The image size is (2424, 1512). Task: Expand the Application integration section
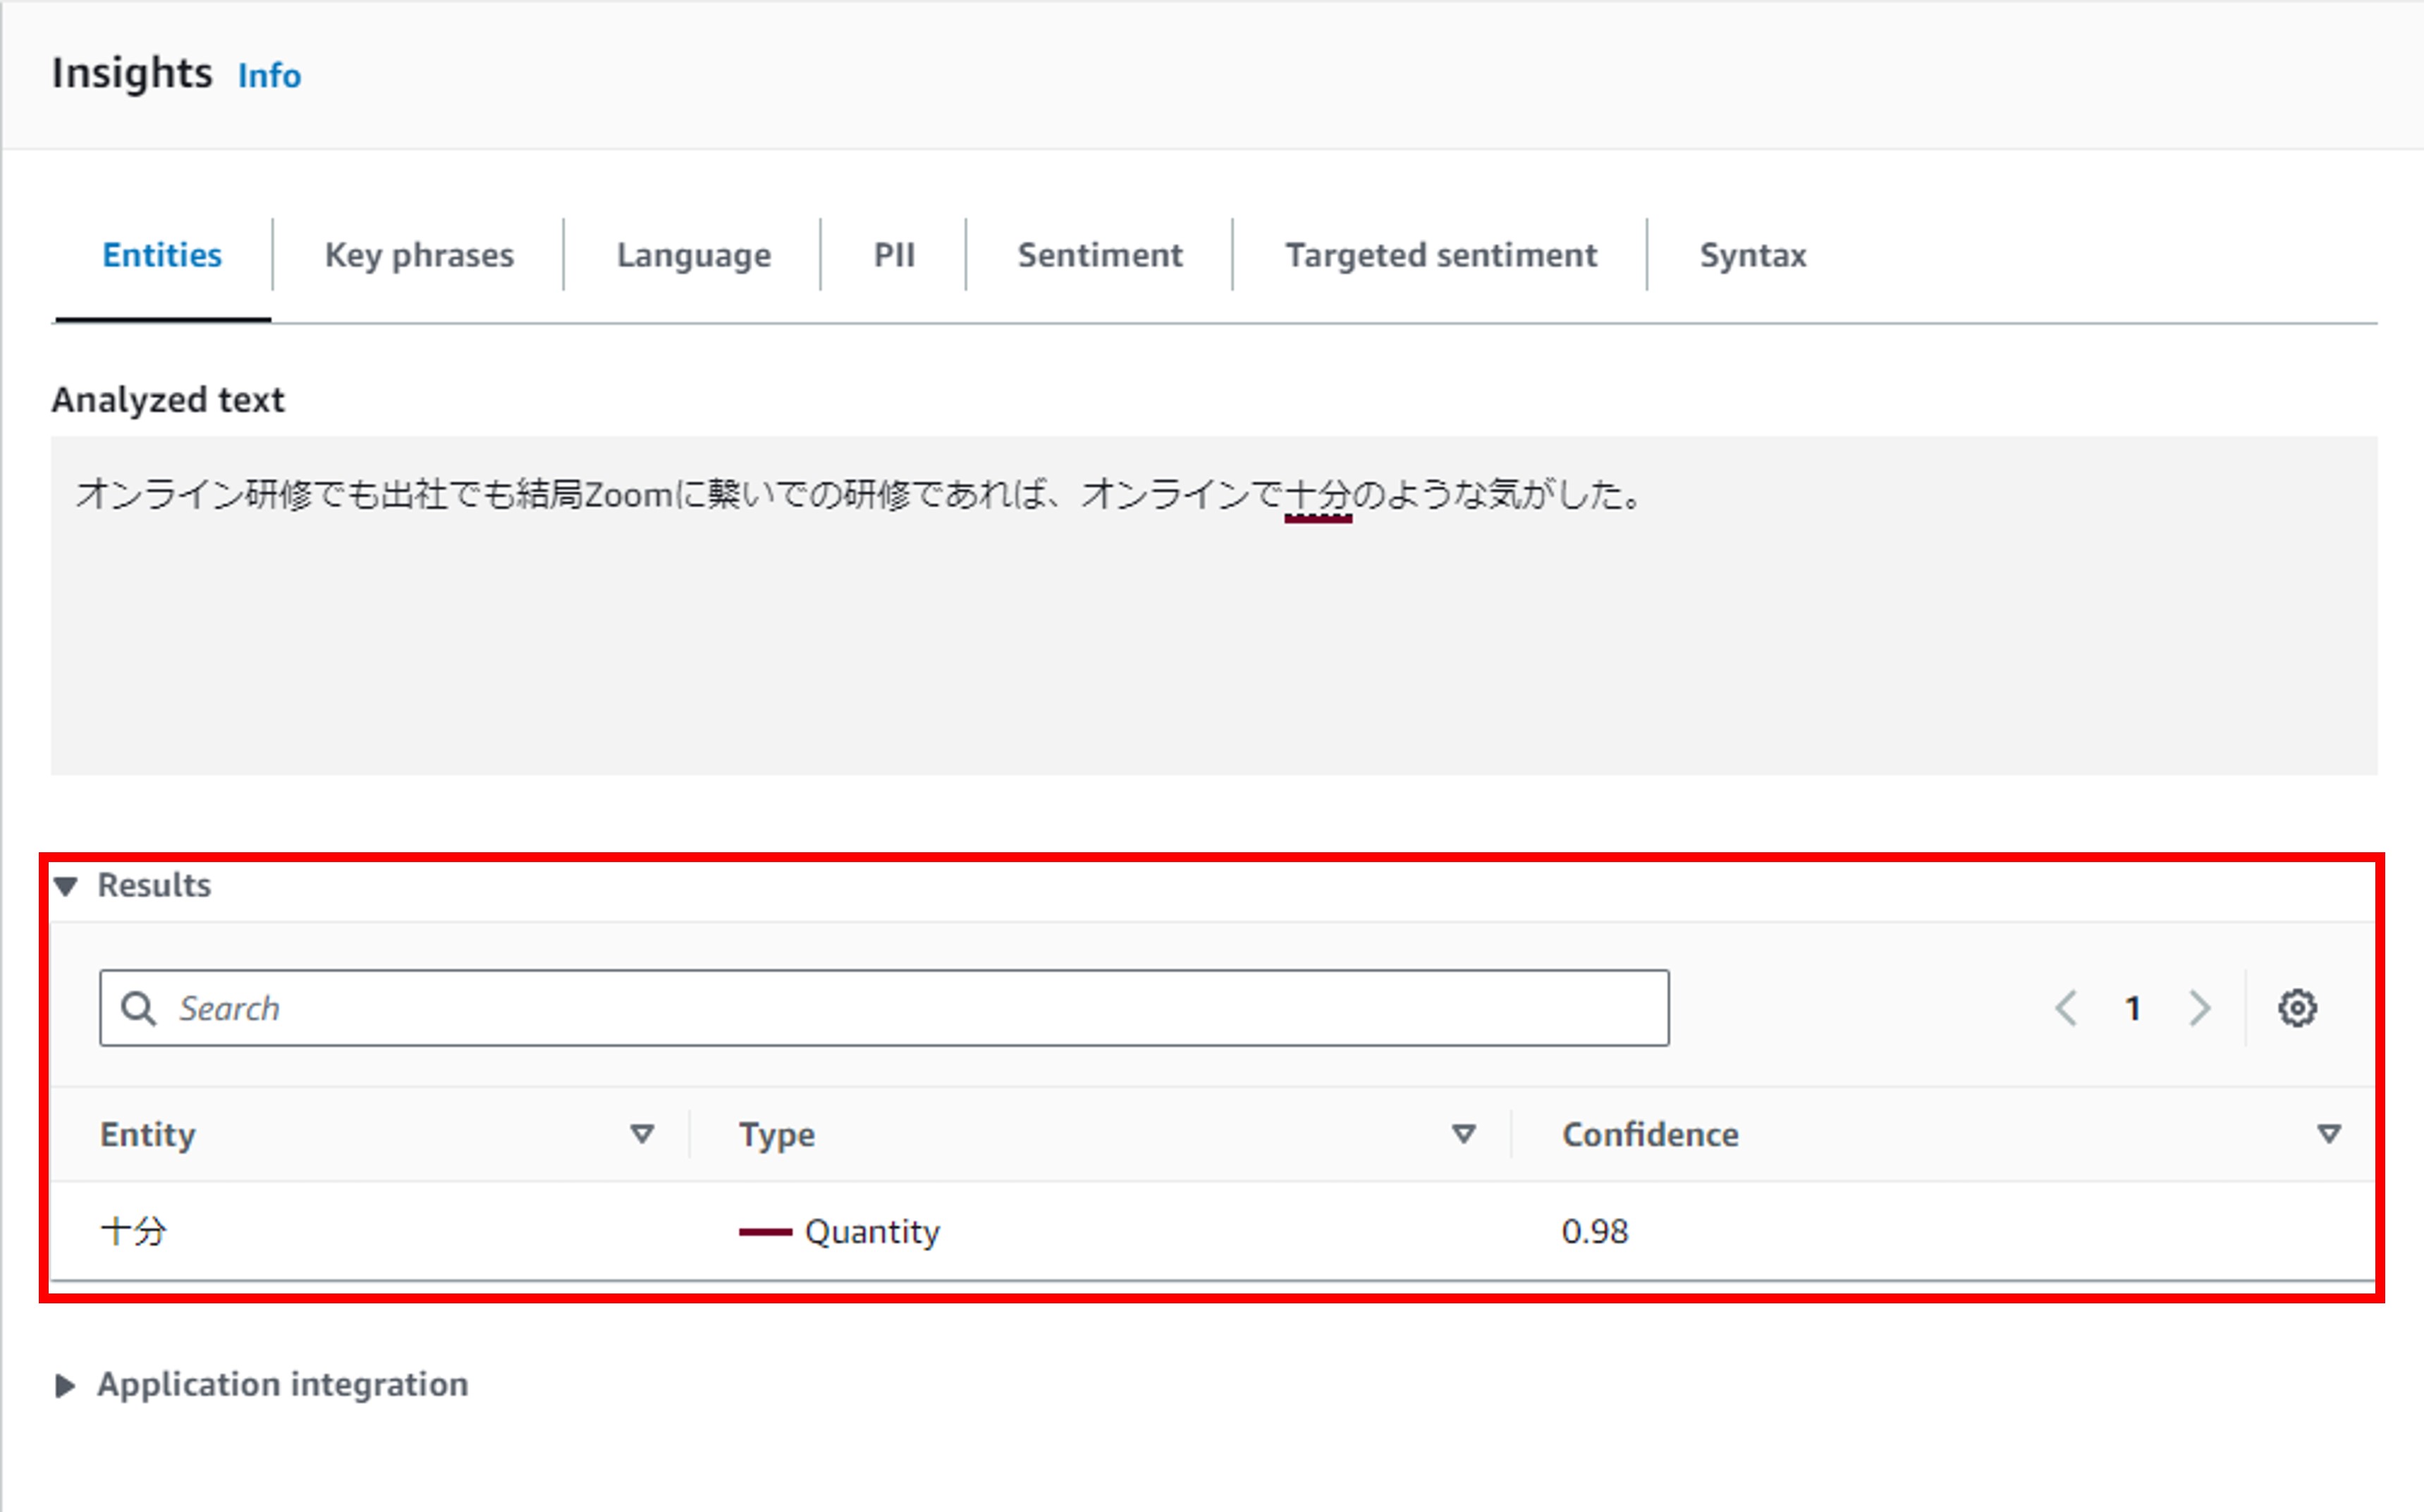point(283,1384)
